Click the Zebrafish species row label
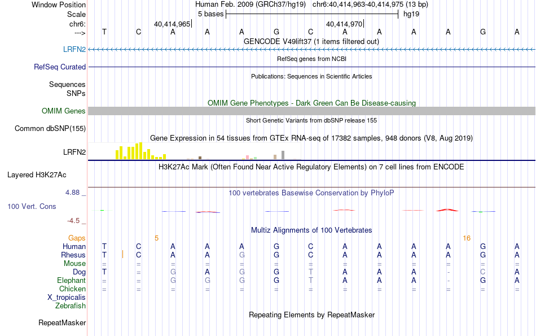The width and height of the screenshot is (536, 336). coord(71,306)
